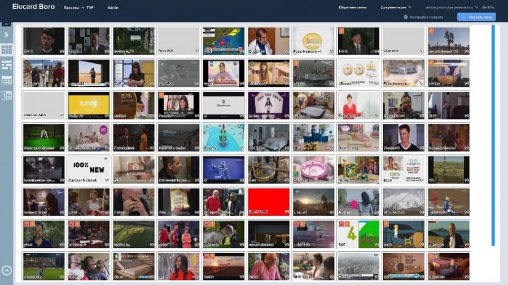
Task: Switch the interface language to En
Action: click(x=484, y=7)
